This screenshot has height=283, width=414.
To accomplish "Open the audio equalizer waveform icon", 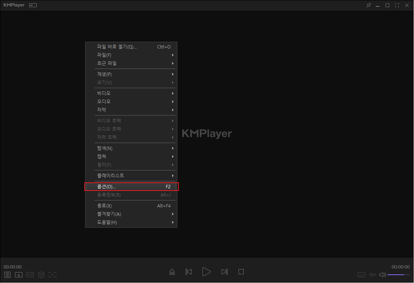I will coord(373,275).
